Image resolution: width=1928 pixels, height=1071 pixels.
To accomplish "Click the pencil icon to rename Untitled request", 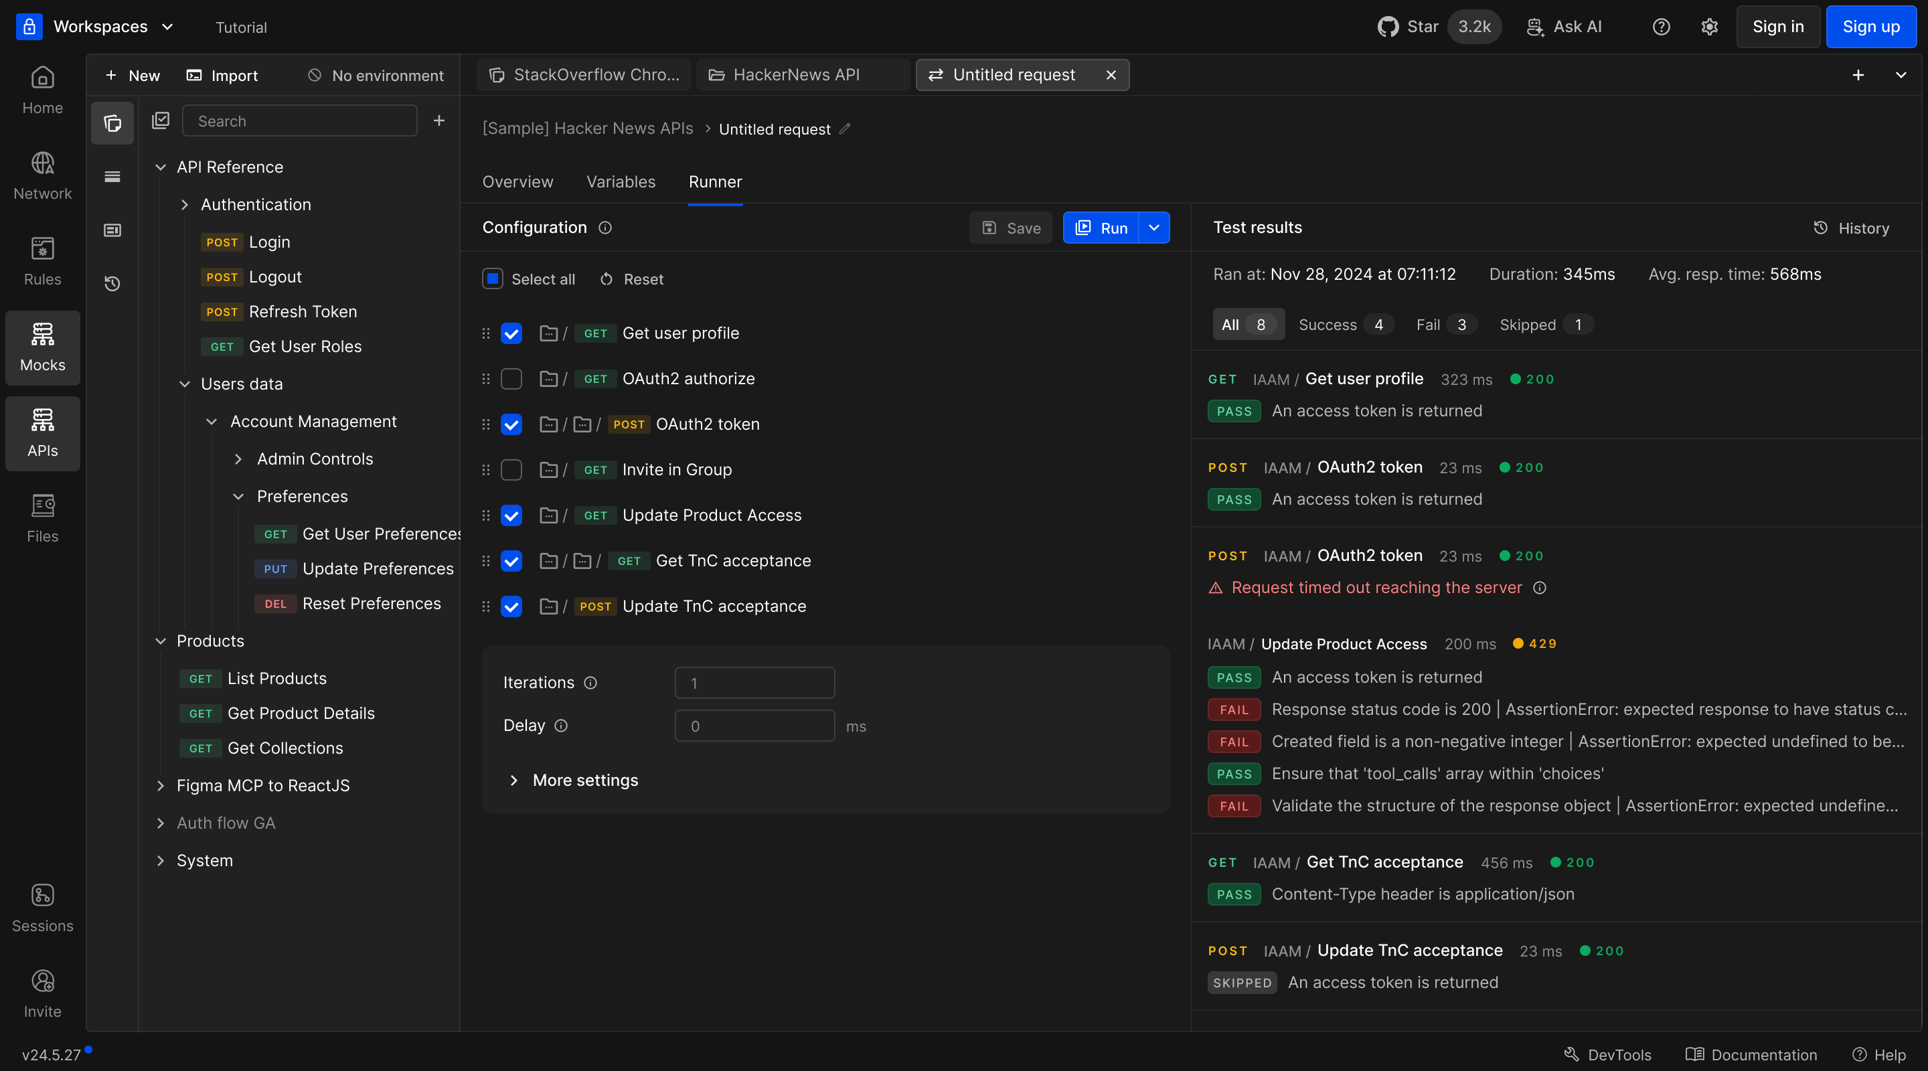I will (x=845, y=129).
